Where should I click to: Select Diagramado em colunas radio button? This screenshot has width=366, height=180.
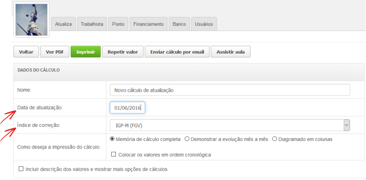(x=275, y=139)
